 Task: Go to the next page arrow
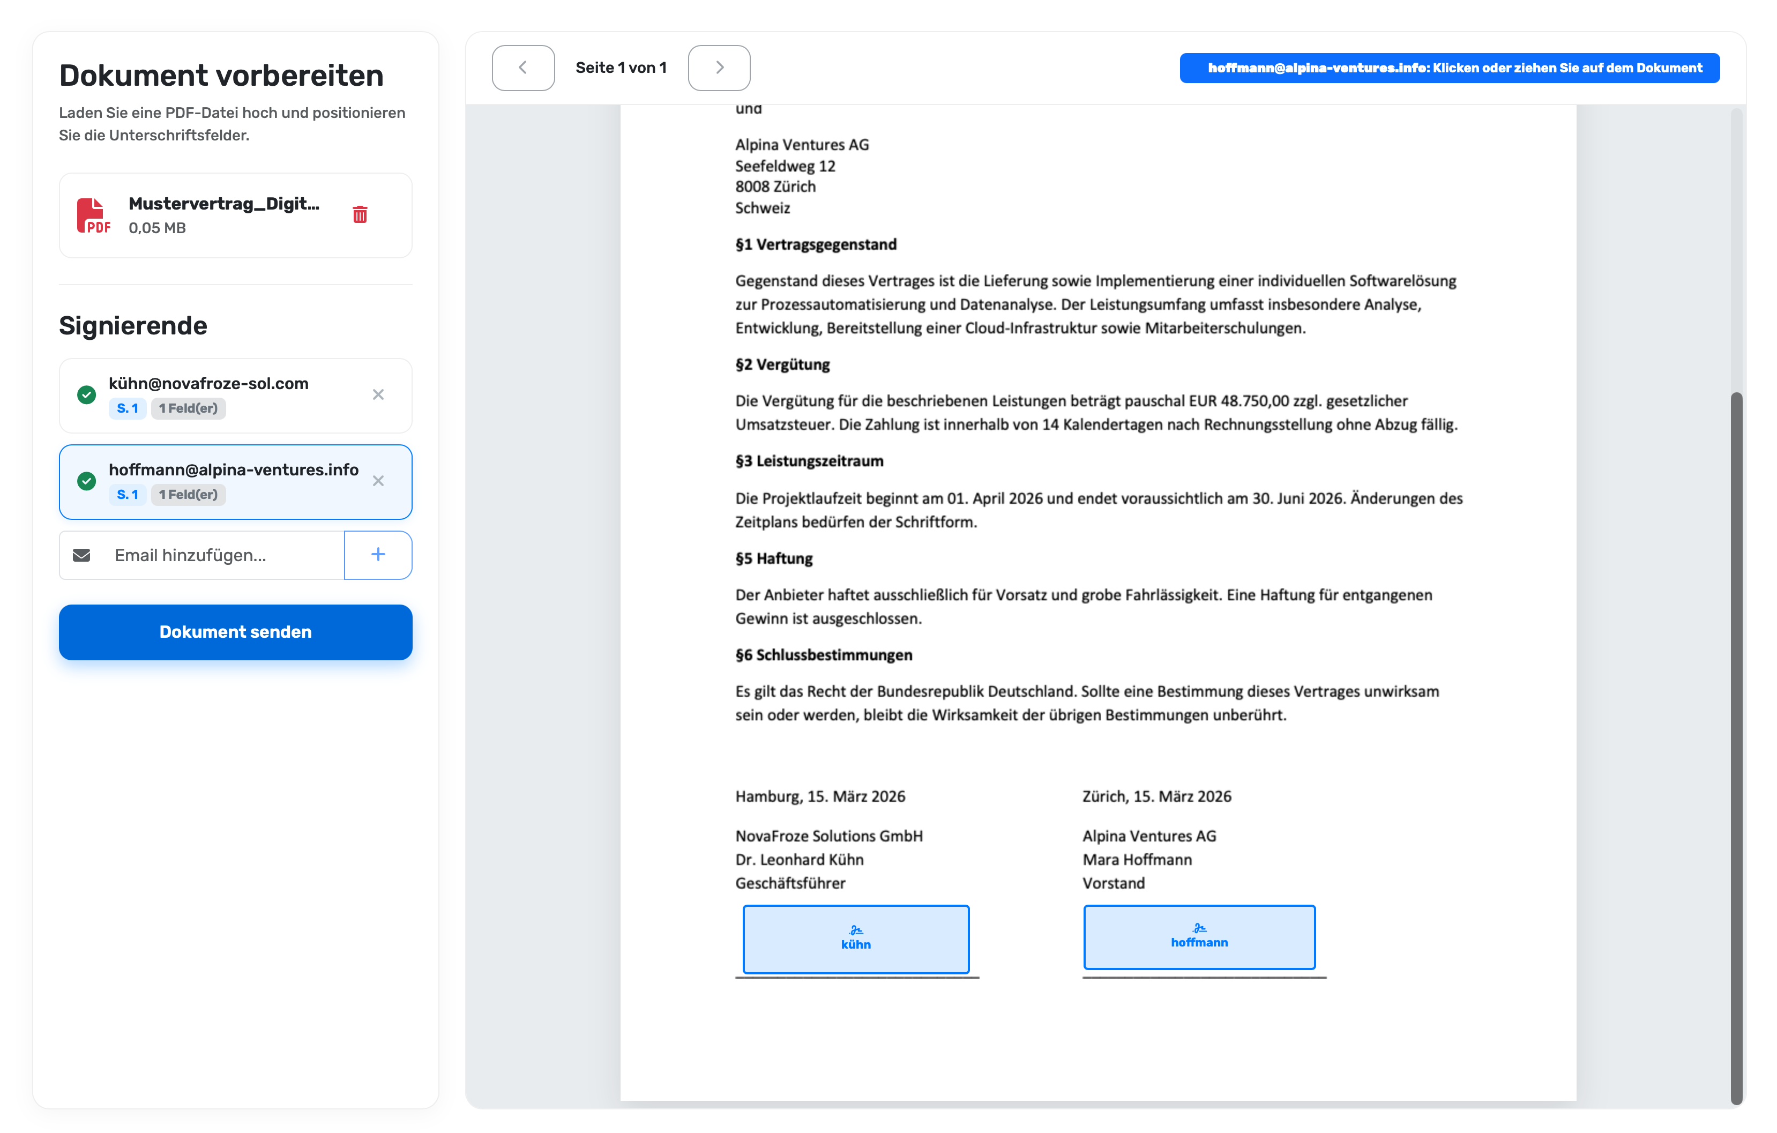(719, 68)
